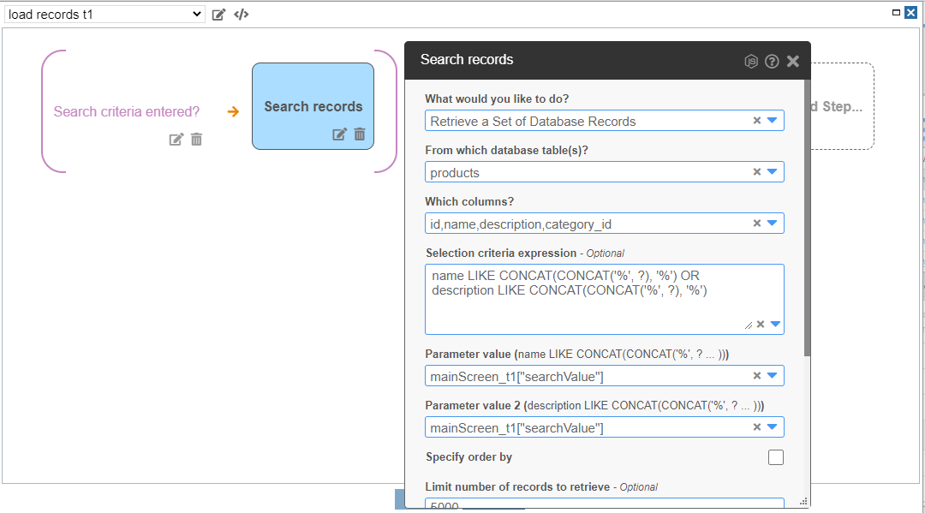925x513 pixels.
Task: Expand the first Parameter value dropdown
Action: [x=773, y=376]
